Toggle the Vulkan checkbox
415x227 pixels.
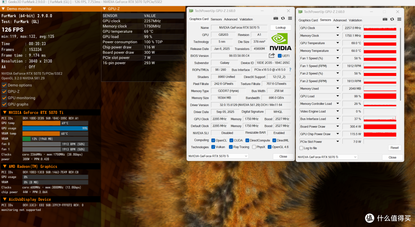click(213, 147)
